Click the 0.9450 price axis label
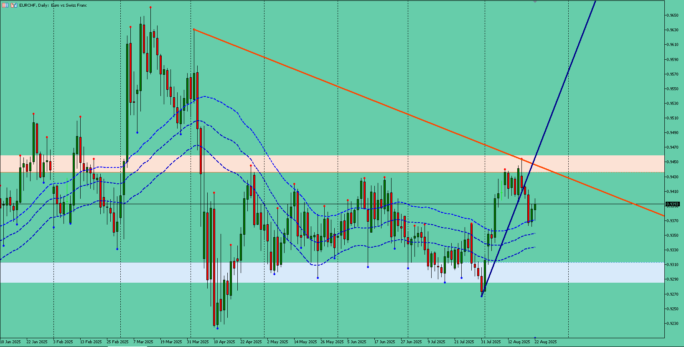Image resolution: width=684 pixels, height=347 pixels. [672, 162]
